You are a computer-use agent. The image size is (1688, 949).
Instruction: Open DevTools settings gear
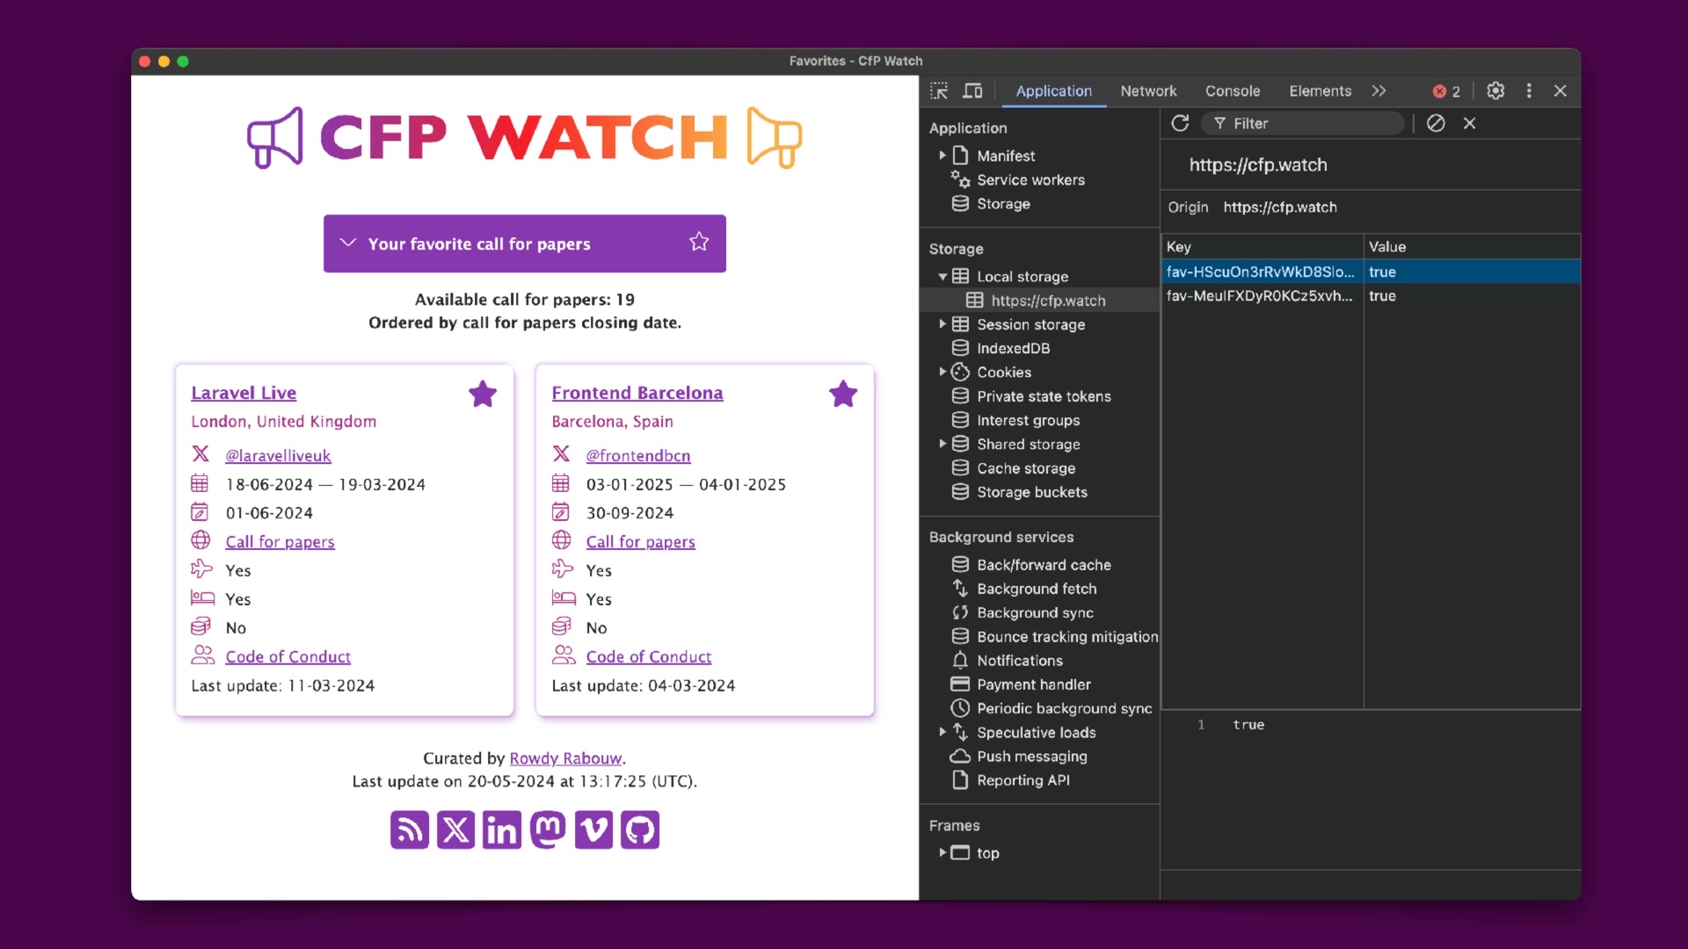(x=1495, y=91)
